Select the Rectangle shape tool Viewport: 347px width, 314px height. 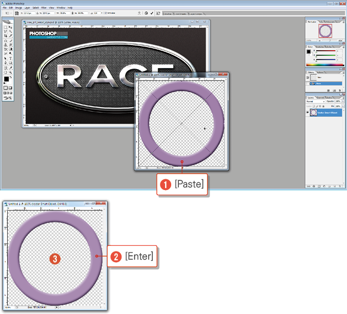click(10, 63)
